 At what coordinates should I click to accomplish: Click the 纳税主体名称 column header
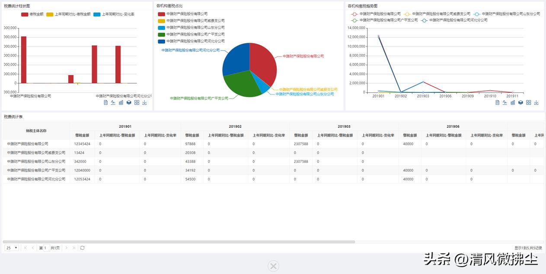[36, 131]
